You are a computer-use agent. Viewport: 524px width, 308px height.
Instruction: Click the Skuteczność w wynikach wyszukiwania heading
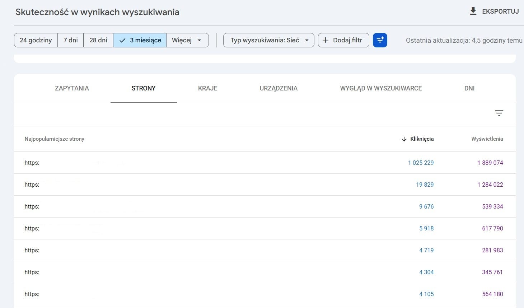[97, 12]
